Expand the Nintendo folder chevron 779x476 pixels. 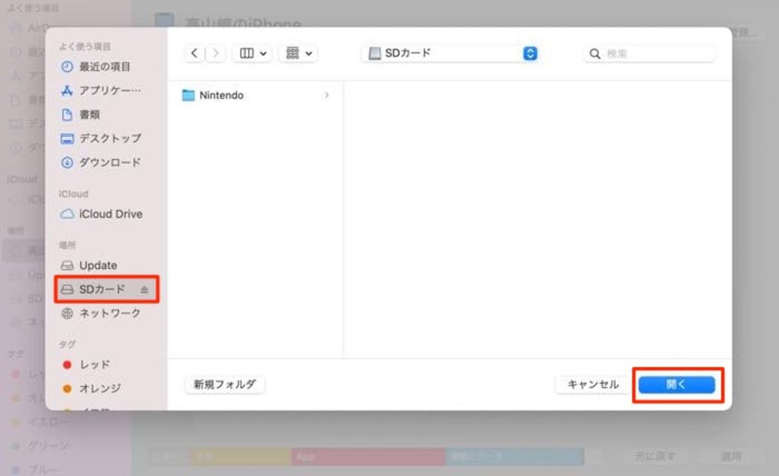point(326,95)
